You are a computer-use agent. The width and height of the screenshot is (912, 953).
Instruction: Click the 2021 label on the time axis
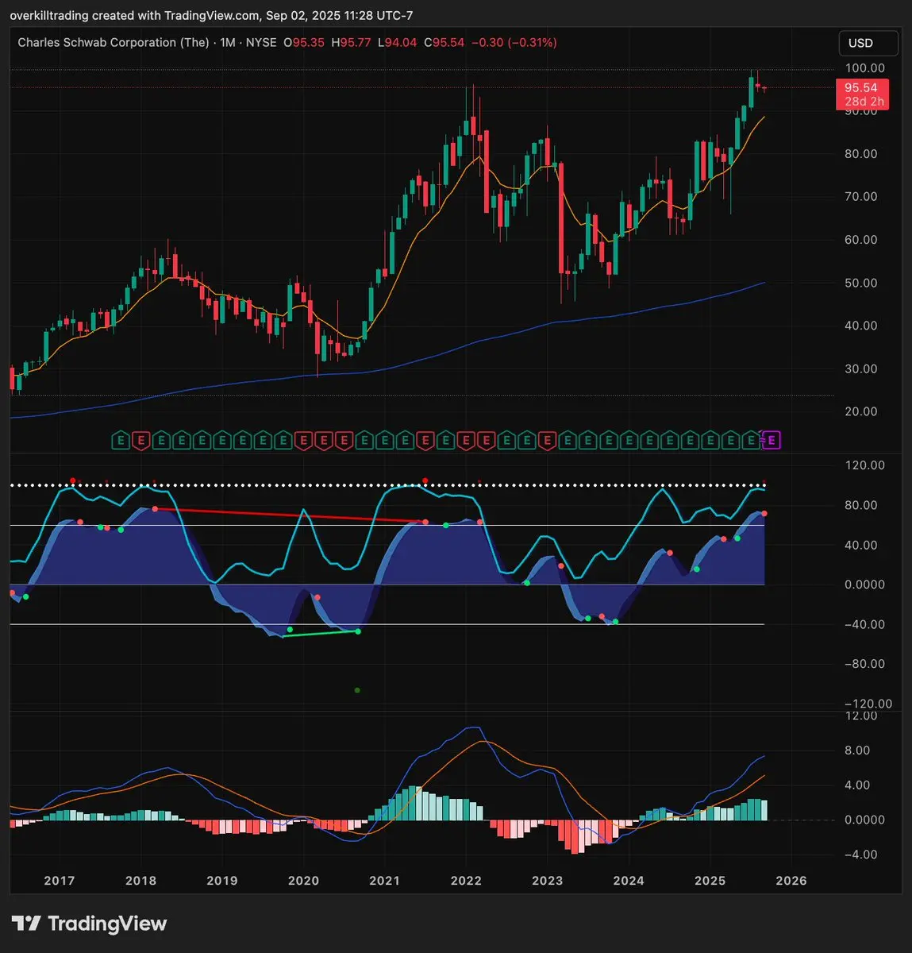point(385,881)
